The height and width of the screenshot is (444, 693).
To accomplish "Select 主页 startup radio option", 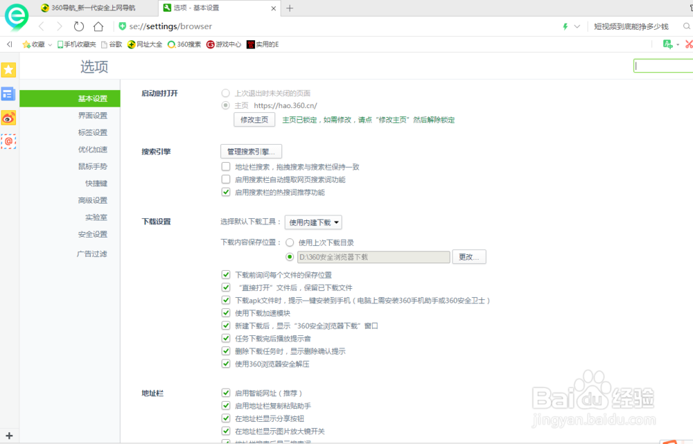I will pos(225,105).
